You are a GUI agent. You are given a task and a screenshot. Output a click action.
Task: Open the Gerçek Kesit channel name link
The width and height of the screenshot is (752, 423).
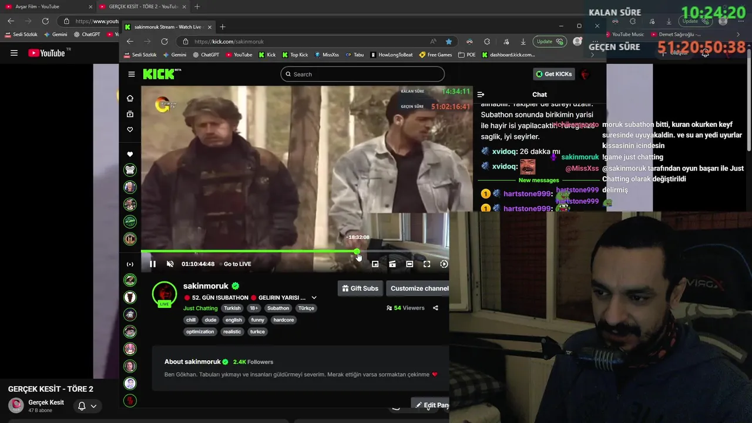point(46,402)
